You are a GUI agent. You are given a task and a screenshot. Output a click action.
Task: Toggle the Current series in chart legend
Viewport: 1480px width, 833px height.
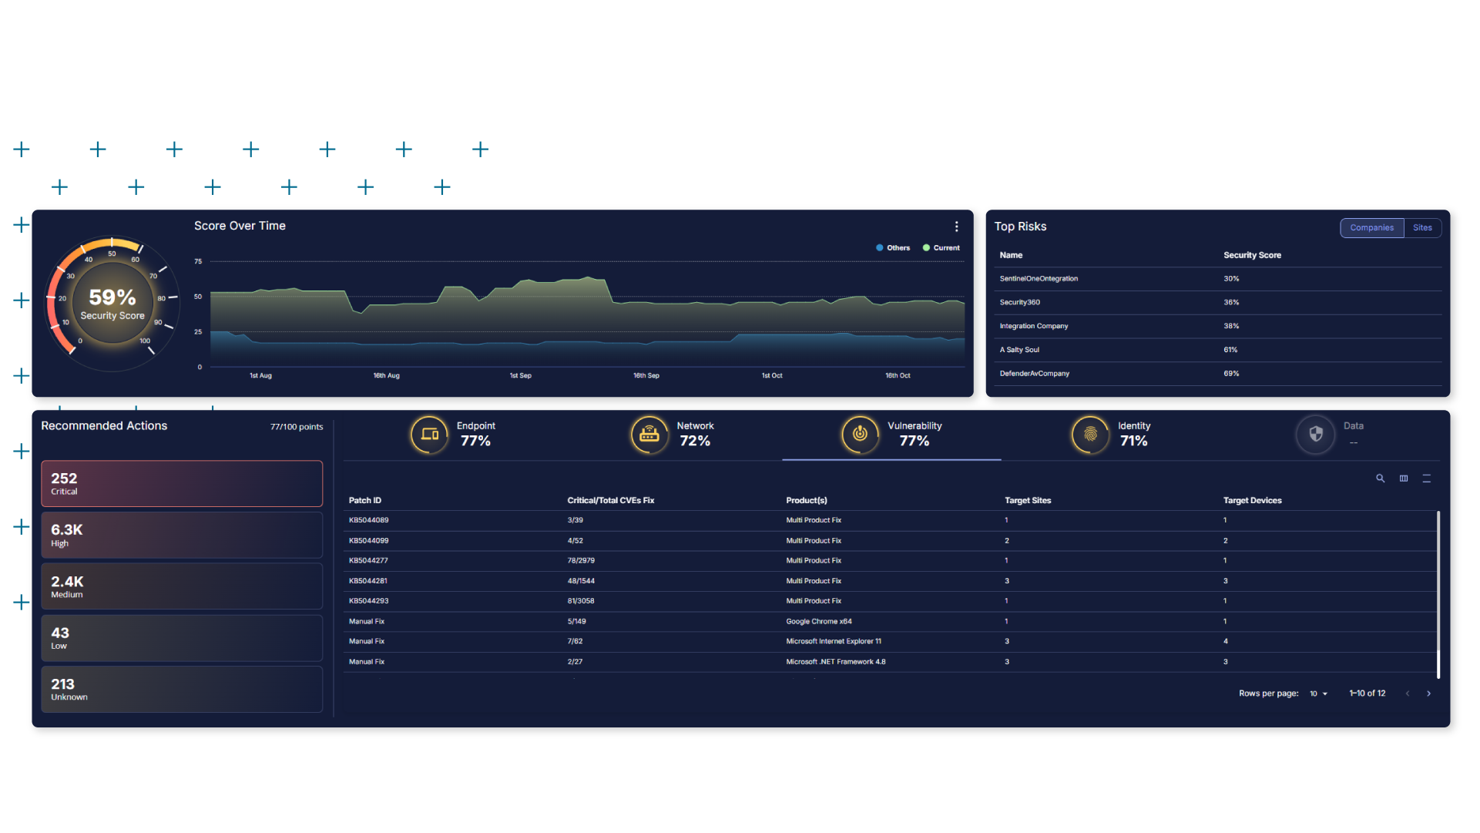pos(941,248)
